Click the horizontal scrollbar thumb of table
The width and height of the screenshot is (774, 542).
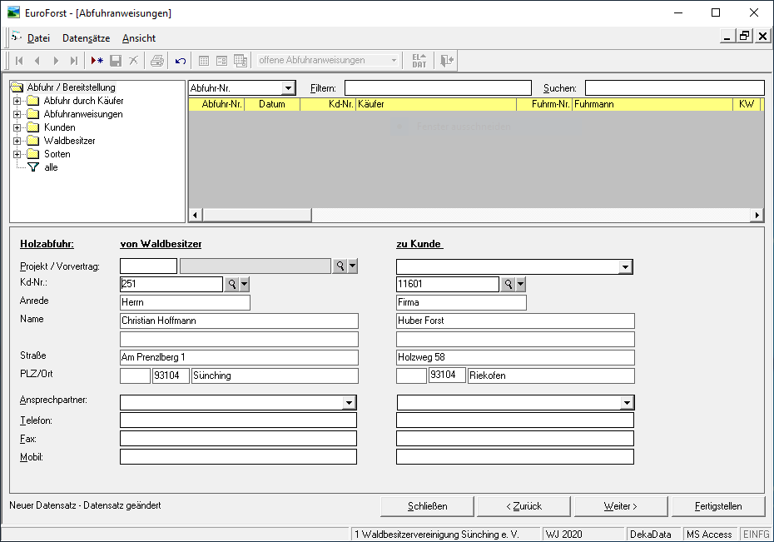coord(257,216)
